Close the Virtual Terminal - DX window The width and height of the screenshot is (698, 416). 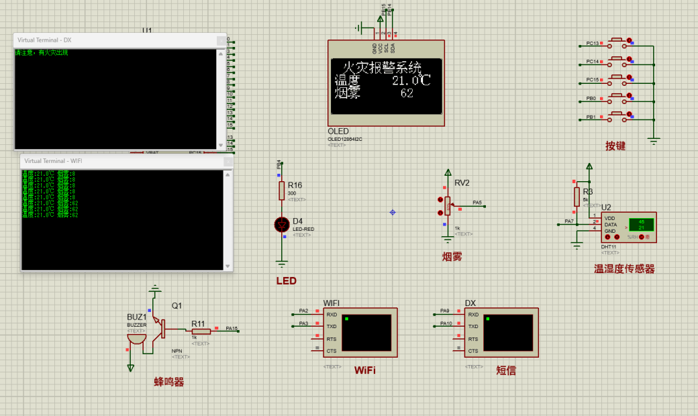coord(220,40)
